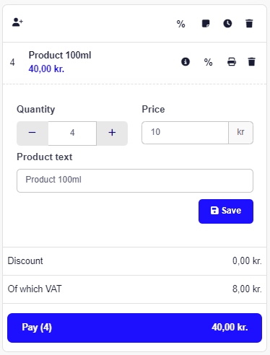The width and height of the screenshot is (270, 355).
Task: Click the Price input field
Action: point(185,133)
